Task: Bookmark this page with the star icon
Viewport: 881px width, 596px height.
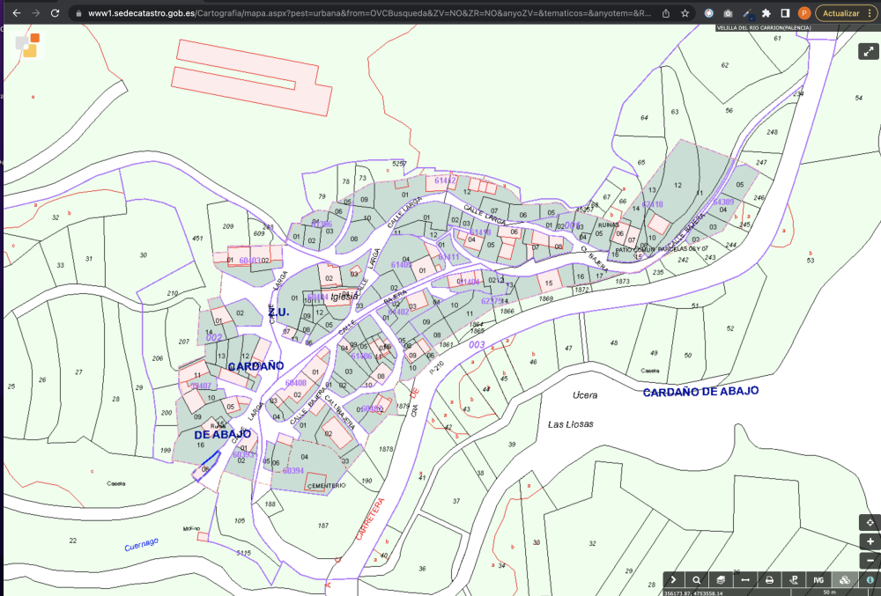Action: (x=685, y=13)
